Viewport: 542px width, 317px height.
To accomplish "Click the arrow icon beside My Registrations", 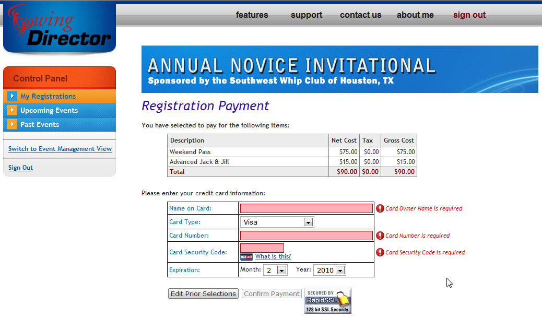I will pos(12,96).
